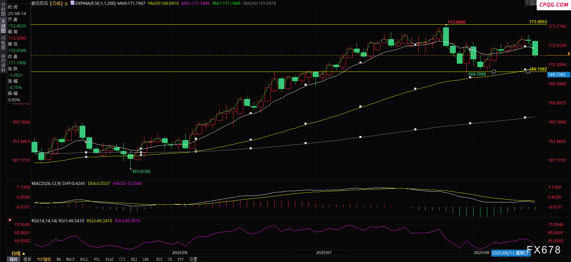Screen dimensions: 571x262
Task: Open the VIP指标 indicator list
Action: pyautogui.click(x=44, y=259)
